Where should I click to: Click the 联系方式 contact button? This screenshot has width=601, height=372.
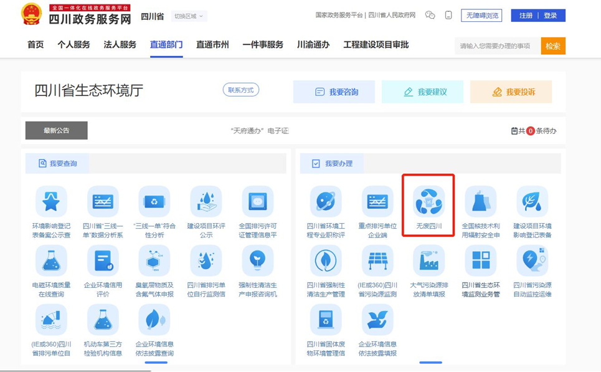pyautogui.click(x=242, y=88)
